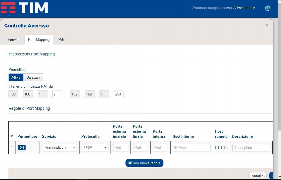Open the Protocollo UDP dropdown

coord(95,148)
